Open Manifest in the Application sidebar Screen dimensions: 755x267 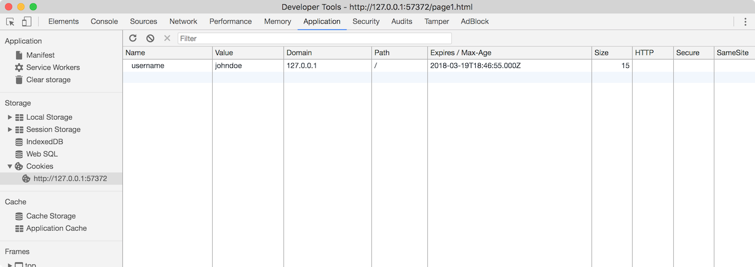(x=40, y=55)
